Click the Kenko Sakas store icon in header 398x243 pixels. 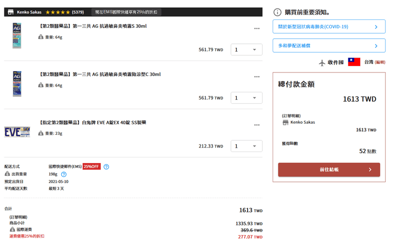[10, 12]
